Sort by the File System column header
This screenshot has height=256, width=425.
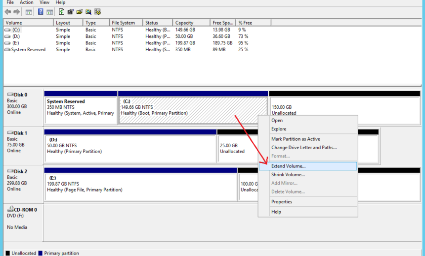click(x=123, y=23)
